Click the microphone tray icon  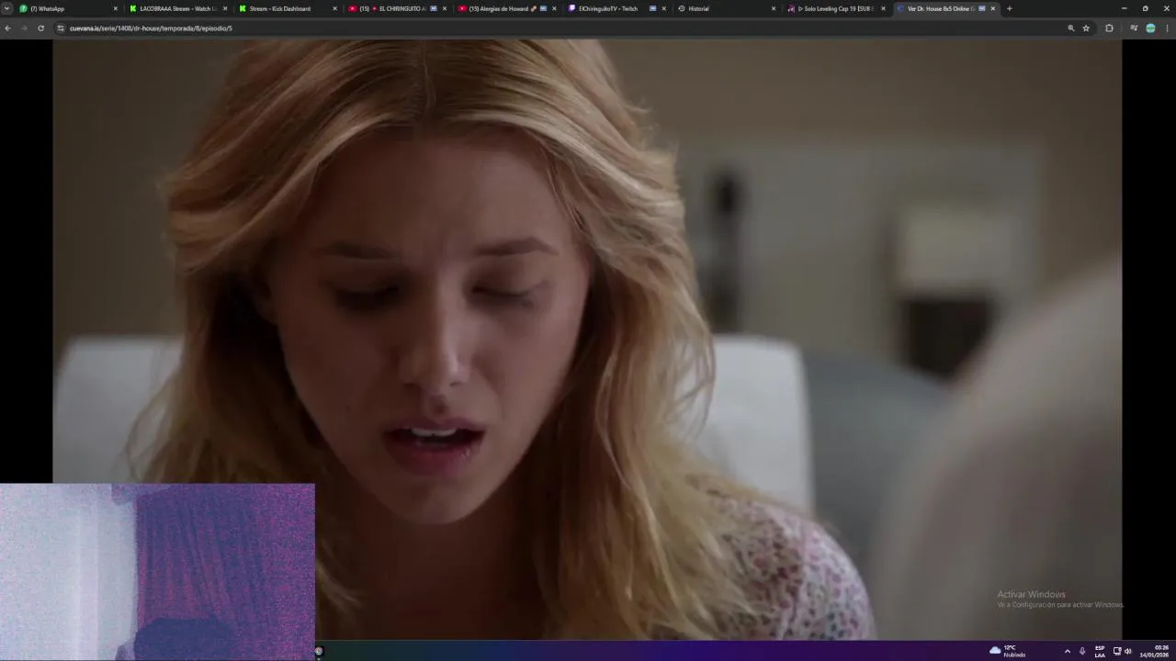click(1082, 651)
